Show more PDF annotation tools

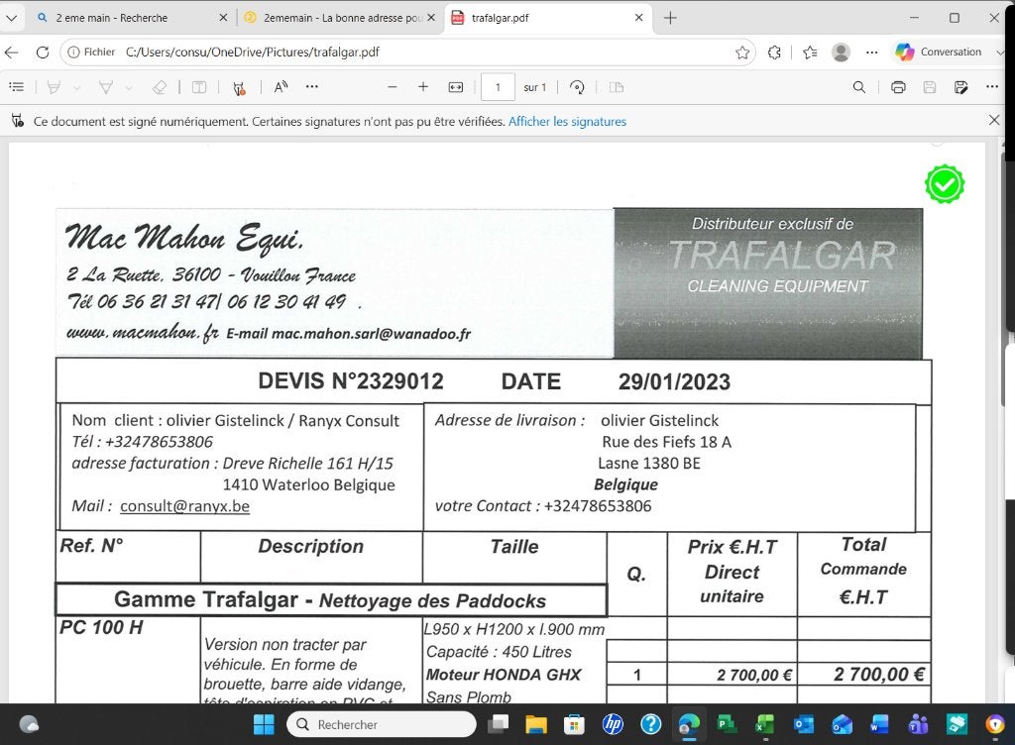coord(312,86)
